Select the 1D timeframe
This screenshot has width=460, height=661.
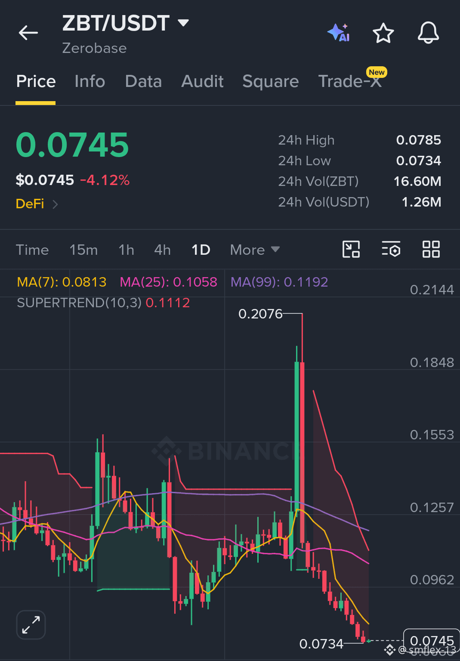click(x=201, y=250)
